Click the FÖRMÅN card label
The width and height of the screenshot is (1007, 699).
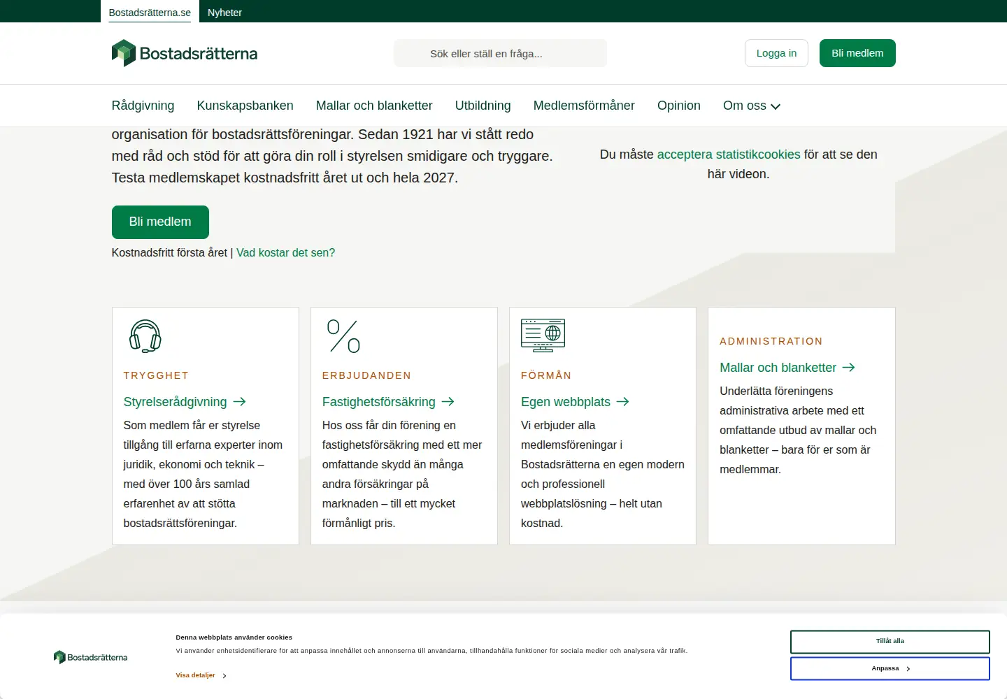point(546,375)
